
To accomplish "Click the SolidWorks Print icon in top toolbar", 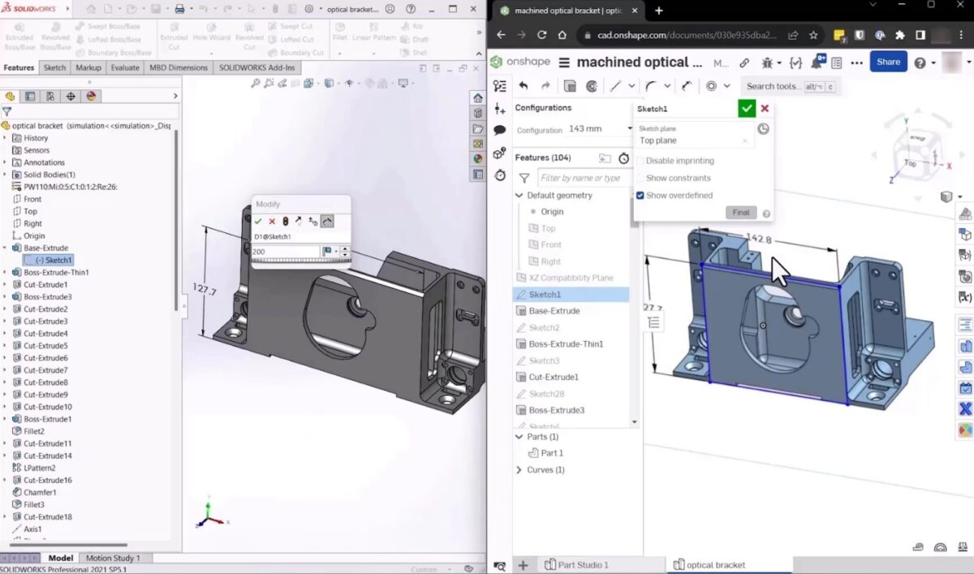I will click(179, 10).
